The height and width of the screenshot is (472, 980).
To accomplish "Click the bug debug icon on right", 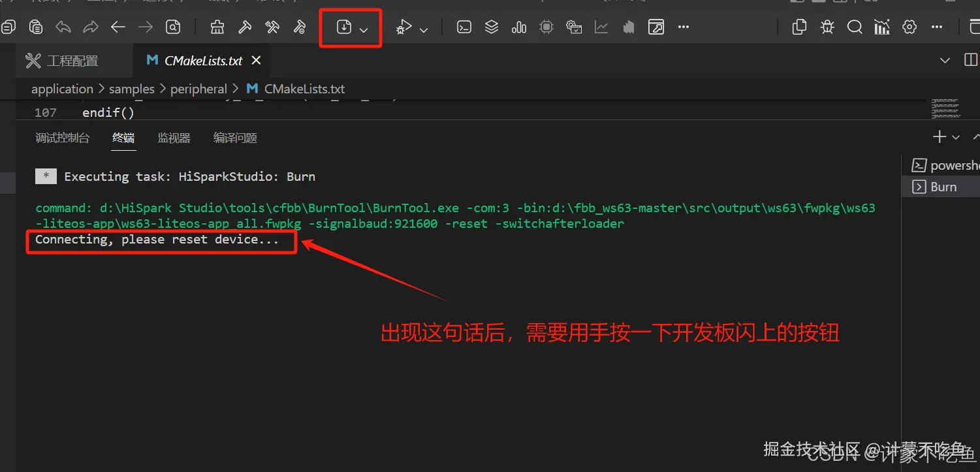I will point(827,27).
